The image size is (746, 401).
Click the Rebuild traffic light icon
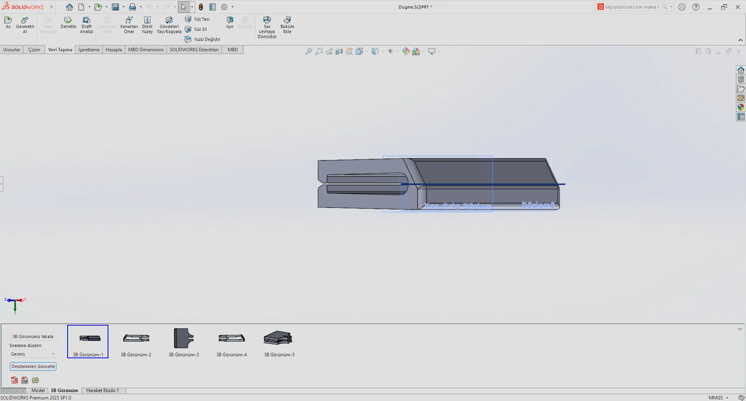point(201,7)
